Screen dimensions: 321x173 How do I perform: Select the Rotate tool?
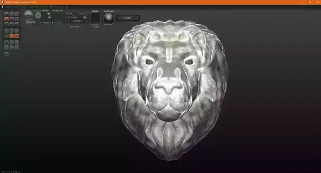[11, 14]
